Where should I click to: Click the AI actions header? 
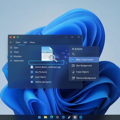tap(77, 49)
